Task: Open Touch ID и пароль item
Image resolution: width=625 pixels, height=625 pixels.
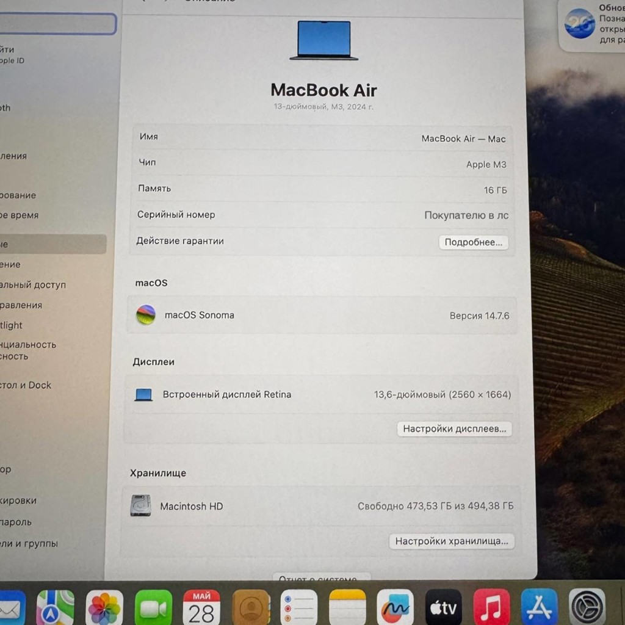Action: pyautogui.click(x=15, y=522)
